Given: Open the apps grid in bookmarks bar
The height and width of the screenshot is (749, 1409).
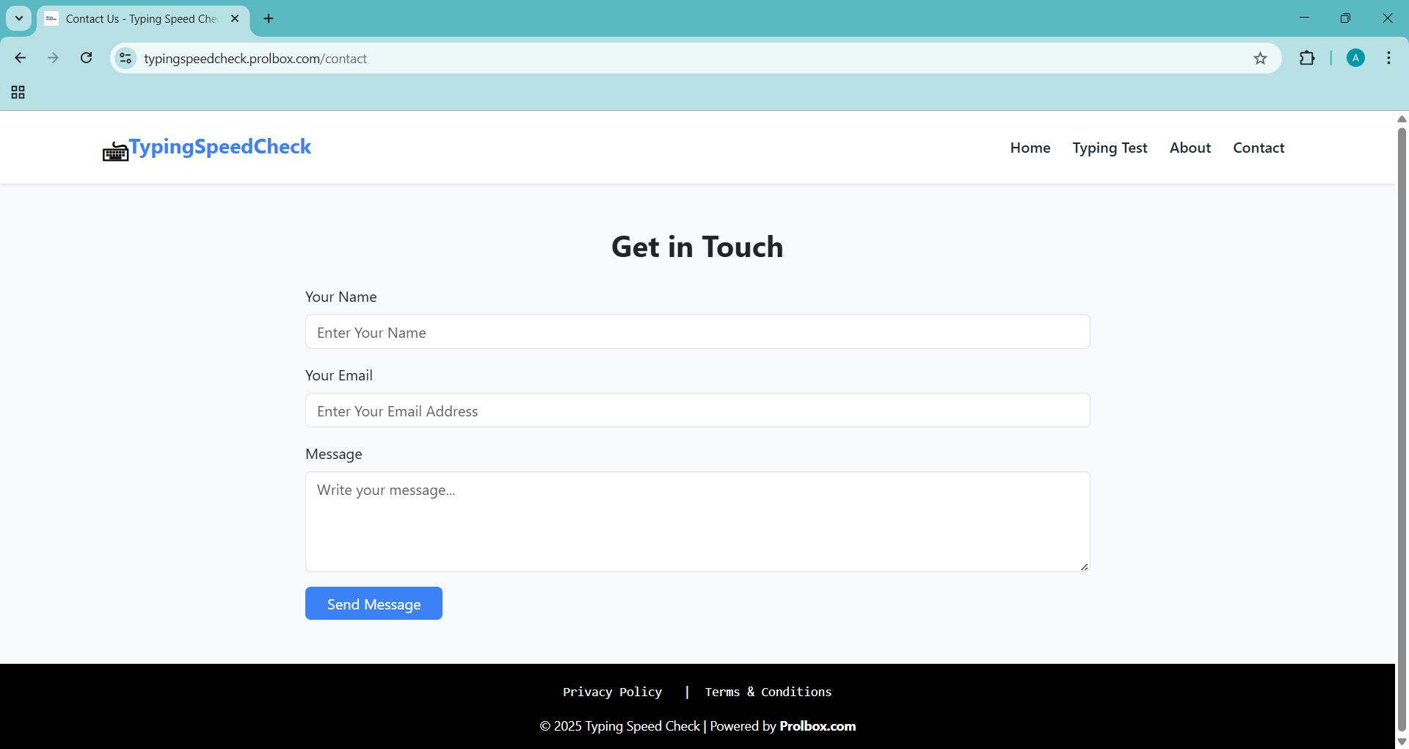Looking at the screenshot, I should [18, 93].
